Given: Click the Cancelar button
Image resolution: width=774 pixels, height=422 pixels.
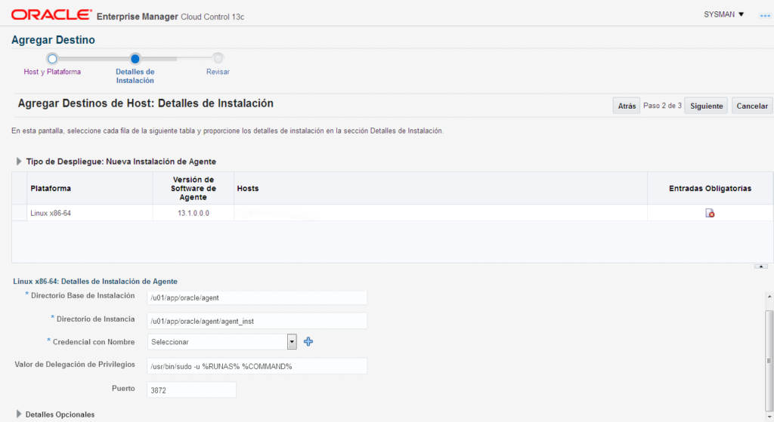Looking at the screenshot, I should [x=752, y=106].
